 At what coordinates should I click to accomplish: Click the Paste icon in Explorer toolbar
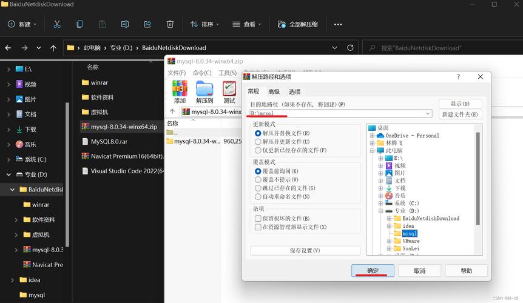[x=102, y=24]
